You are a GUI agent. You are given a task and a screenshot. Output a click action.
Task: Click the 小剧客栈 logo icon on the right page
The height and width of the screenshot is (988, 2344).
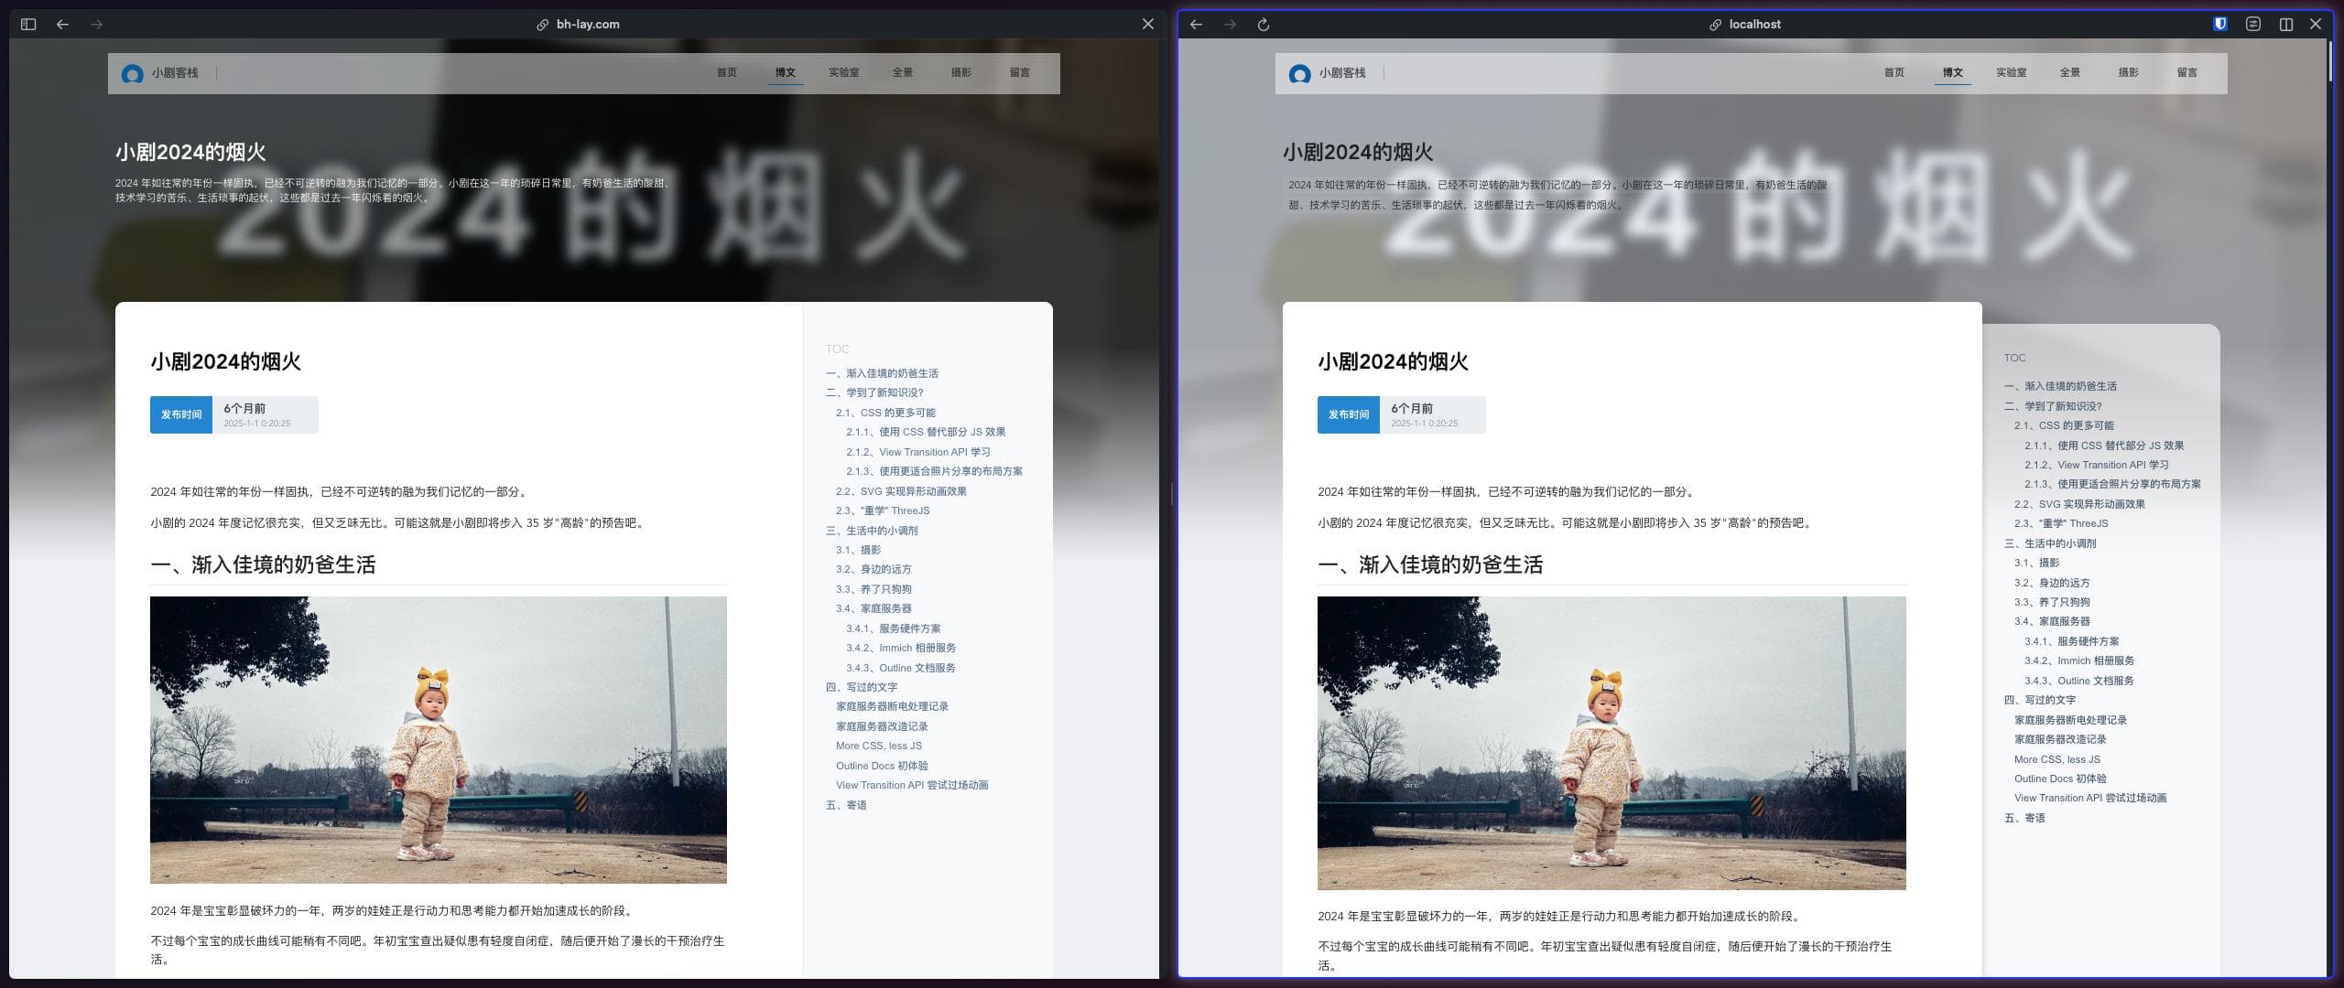(x=1298, y=72)
